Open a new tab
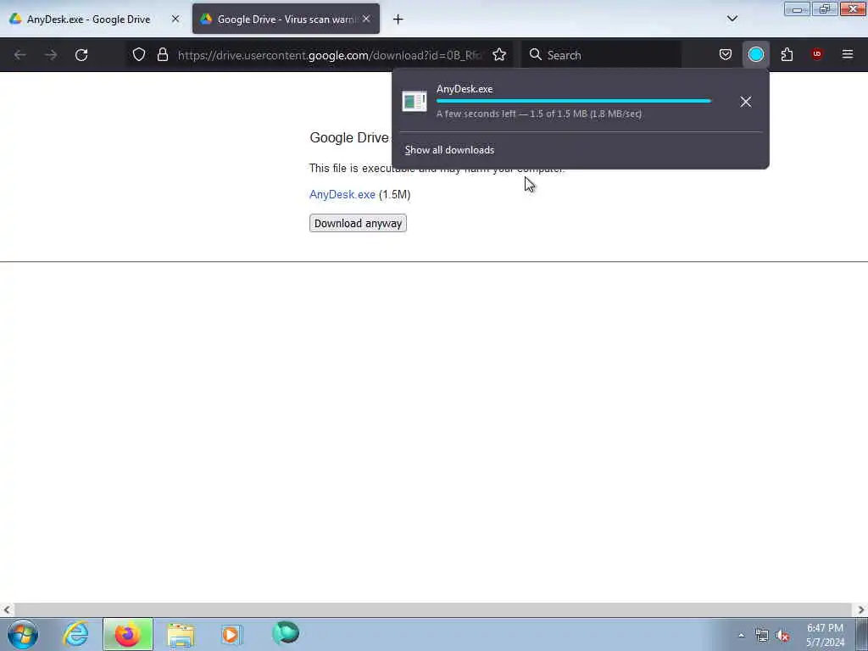868x651 pixels. coord(398,19)
